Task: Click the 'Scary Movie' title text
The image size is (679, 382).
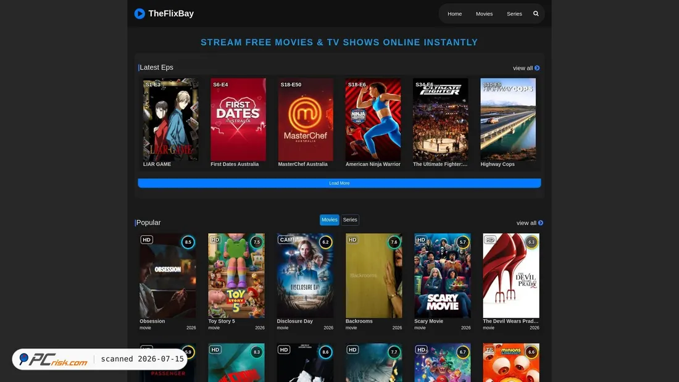Action: tap(429, 322)
